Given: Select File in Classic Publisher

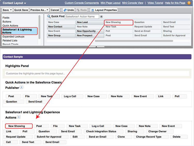Looking at the screenshot, I should click(30, 96).
